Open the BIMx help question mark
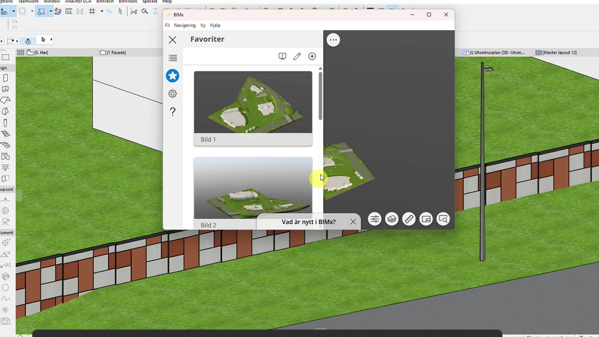The image size is (599, 337). [172, 112]
